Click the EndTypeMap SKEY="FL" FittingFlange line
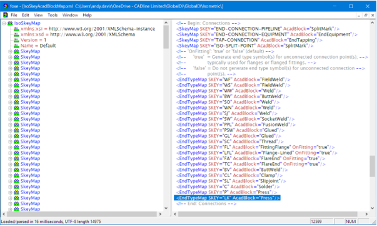Screen dimensions: 377x226 255,147
